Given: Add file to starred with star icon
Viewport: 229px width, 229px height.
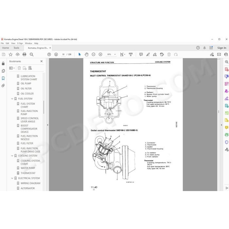Looking at the screenshot, I should click(x=10, y=55).
